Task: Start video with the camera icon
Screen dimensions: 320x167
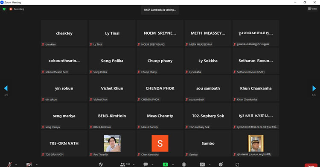Action: pos(29,164)
